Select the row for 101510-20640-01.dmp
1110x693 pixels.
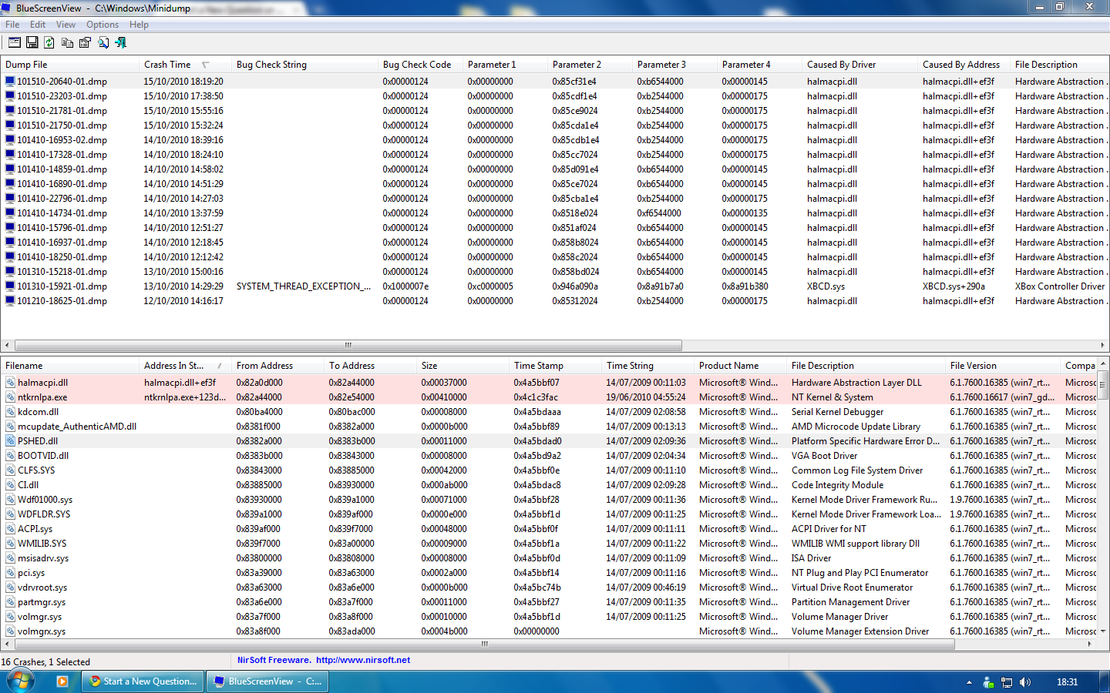click(x=555, y=81)
